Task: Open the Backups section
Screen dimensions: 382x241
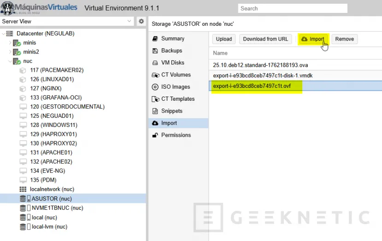Action: [178, 51]
